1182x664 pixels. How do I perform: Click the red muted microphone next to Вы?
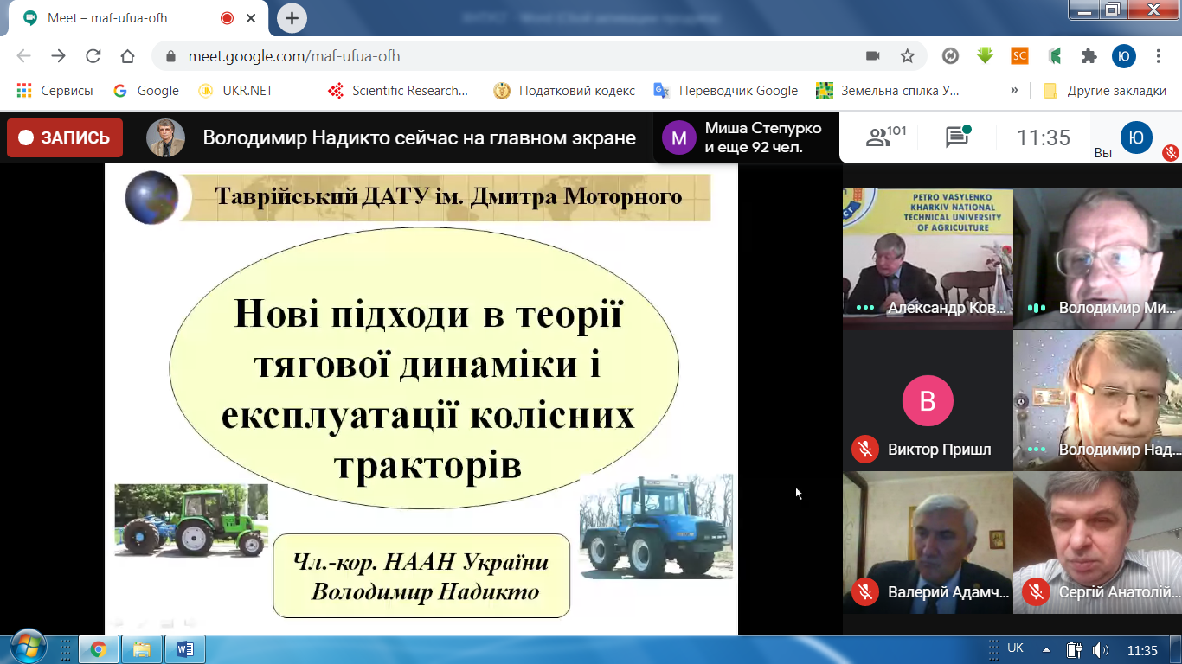(x=1170, y=153)
